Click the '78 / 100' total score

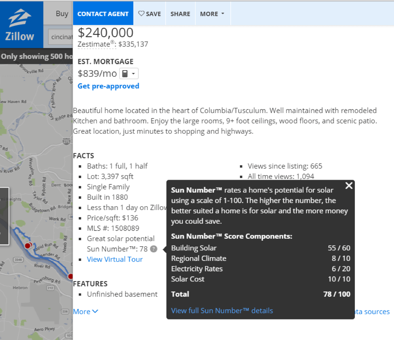(x=337, y=294)
